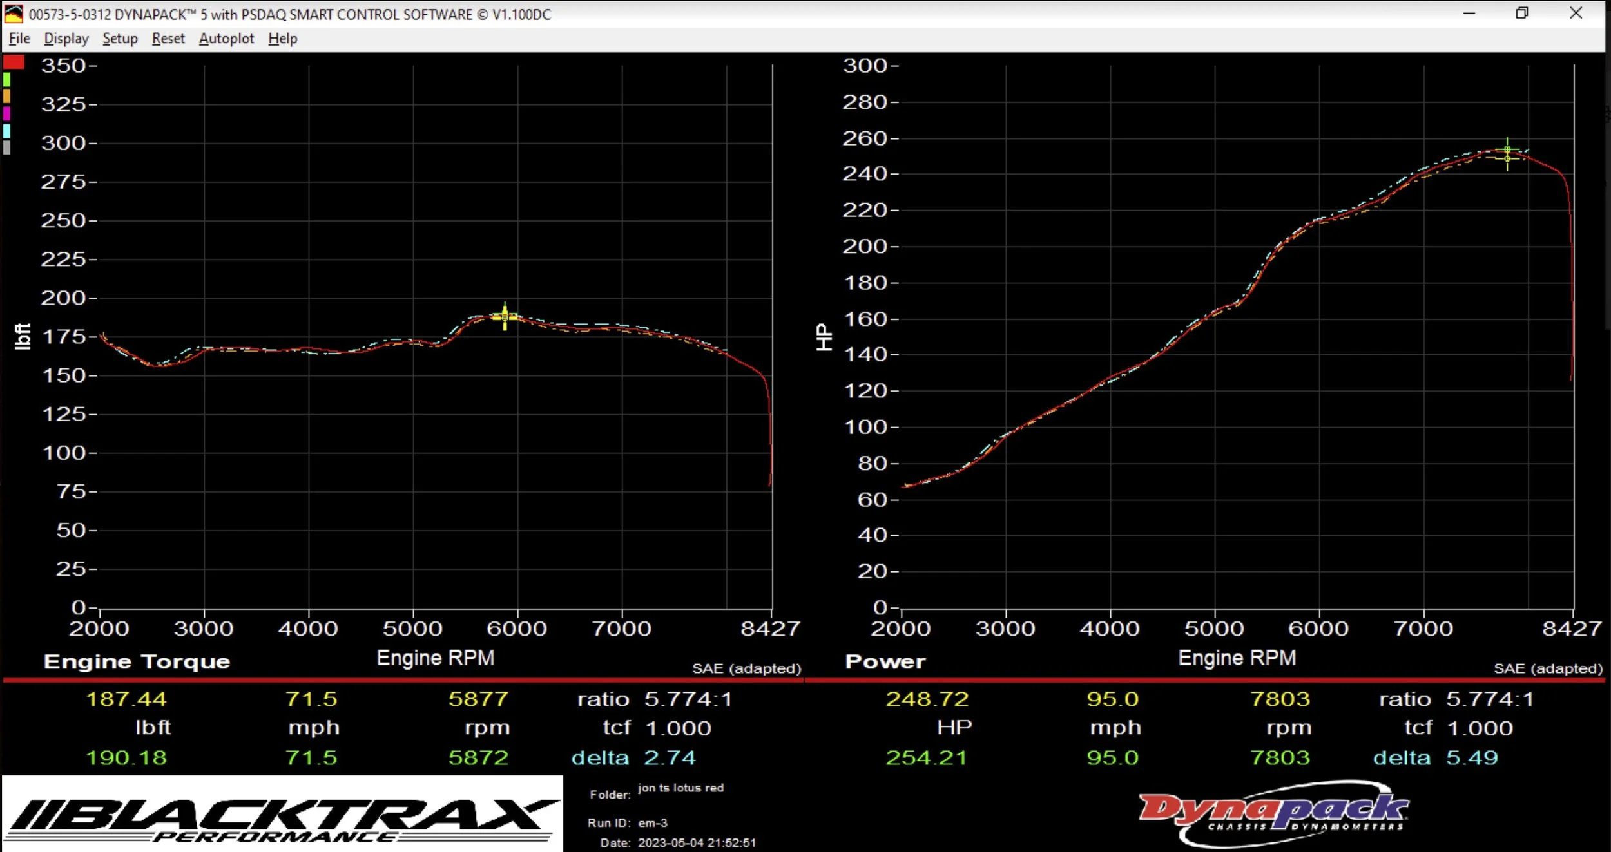
Task: Select the red run color swatch
Action: (14, 62)
